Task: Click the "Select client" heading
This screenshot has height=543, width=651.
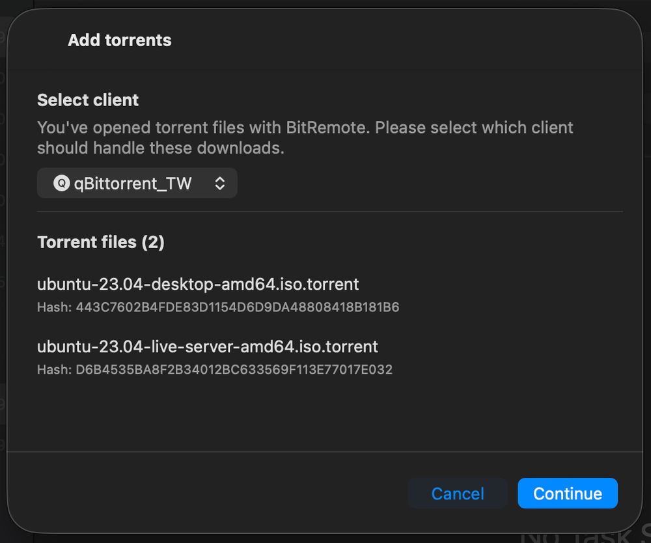Action: 88,100
